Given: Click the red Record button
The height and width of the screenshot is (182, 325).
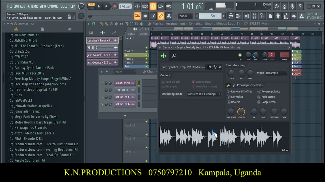Looking at the screenshot, I should point(115,6).
